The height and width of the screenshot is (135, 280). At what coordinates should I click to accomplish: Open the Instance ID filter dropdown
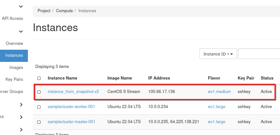(218, 54)
